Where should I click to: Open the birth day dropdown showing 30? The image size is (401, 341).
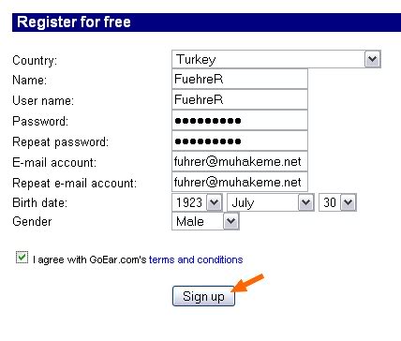pos(337,202)
